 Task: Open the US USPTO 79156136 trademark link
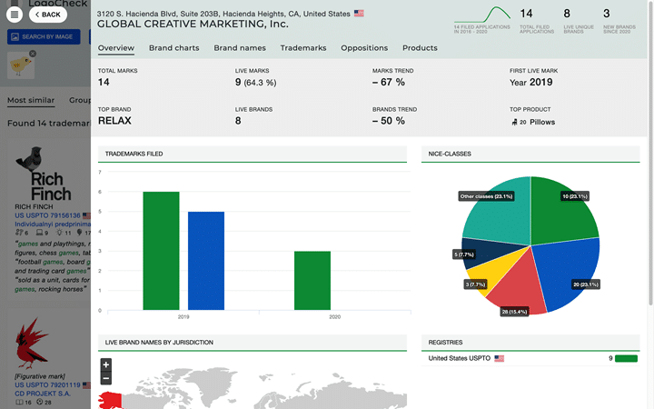(x=47, y=216)
